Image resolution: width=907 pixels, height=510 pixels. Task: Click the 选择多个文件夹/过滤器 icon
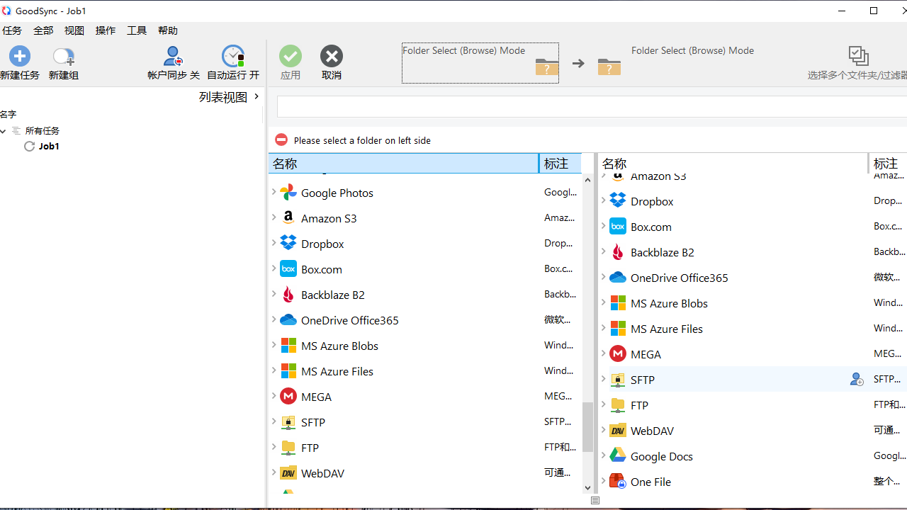point(858,55)
